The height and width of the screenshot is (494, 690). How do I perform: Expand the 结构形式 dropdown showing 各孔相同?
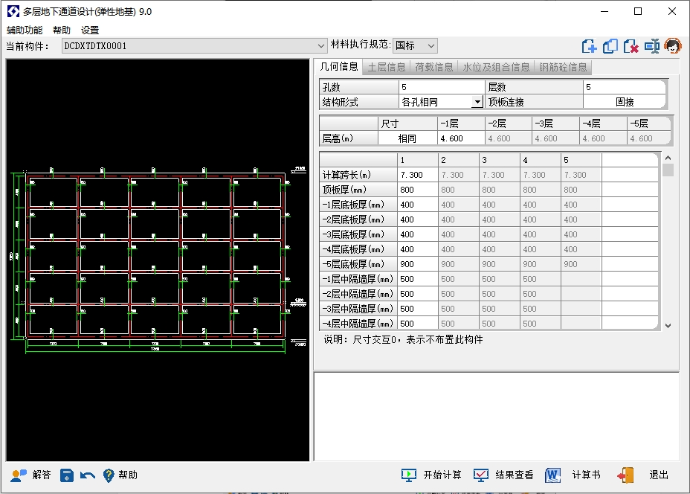(x=477, y=103)
